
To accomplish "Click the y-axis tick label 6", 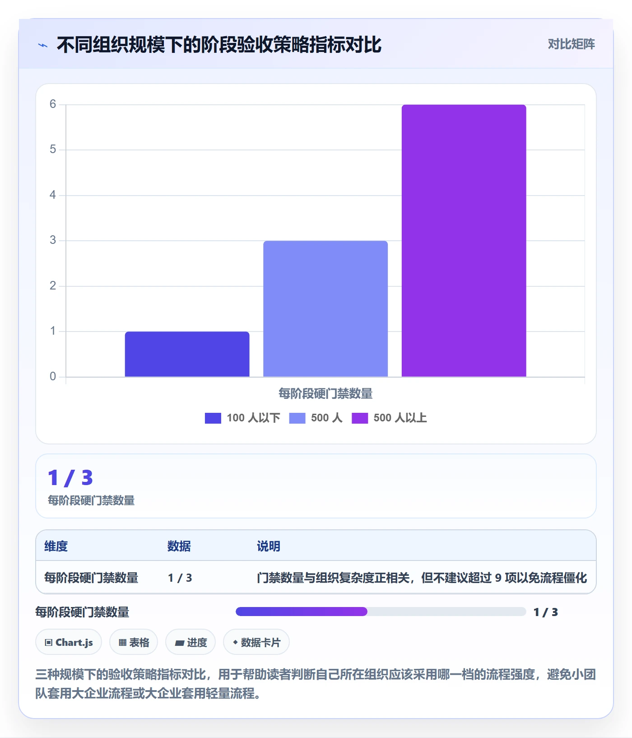I will (53, 104).
